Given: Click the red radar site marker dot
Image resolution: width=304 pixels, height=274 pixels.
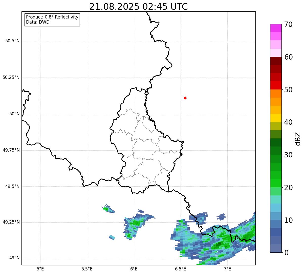Looking at the screenshot, I should point(185,98).
